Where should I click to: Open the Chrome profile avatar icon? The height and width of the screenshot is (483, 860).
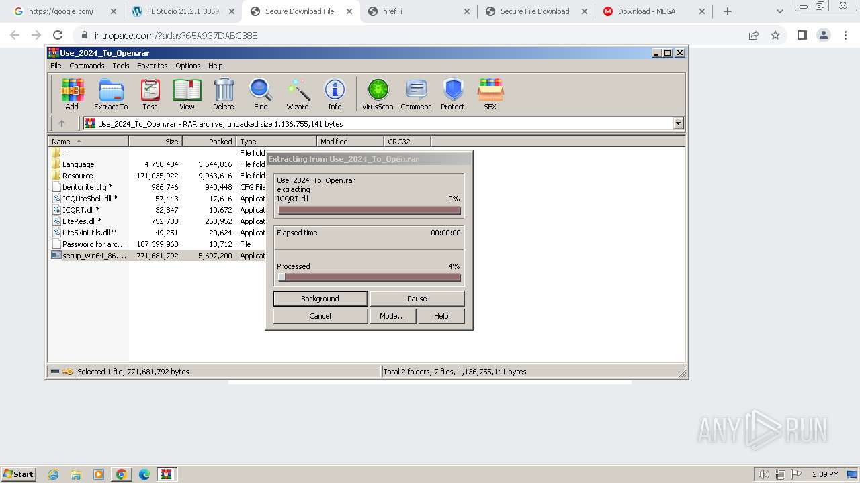[823, 35]
